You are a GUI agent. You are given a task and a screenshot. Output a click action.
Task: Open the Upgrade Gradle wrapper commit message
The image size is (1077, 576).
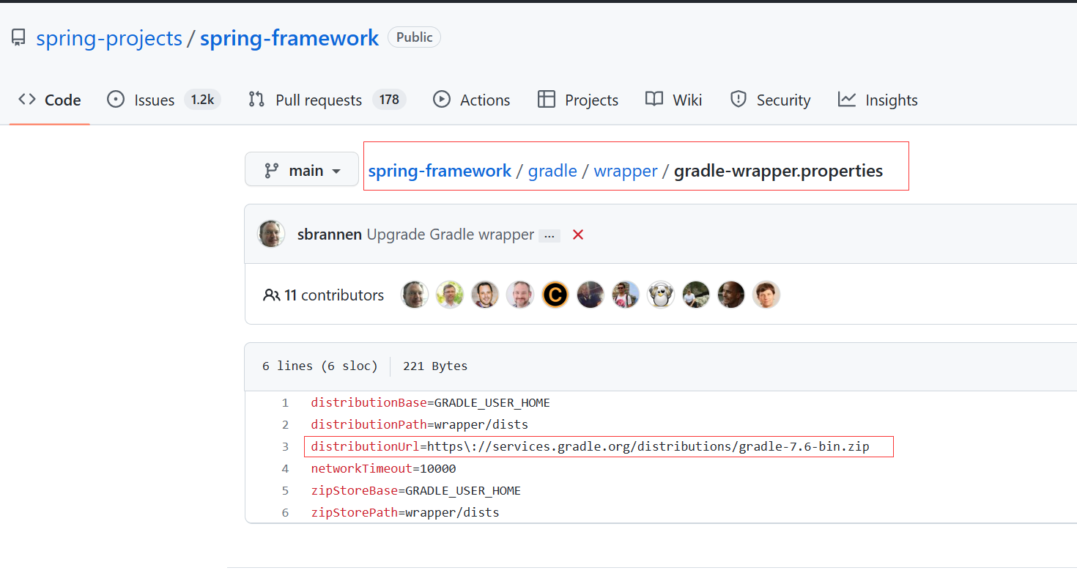click(451, 235)
